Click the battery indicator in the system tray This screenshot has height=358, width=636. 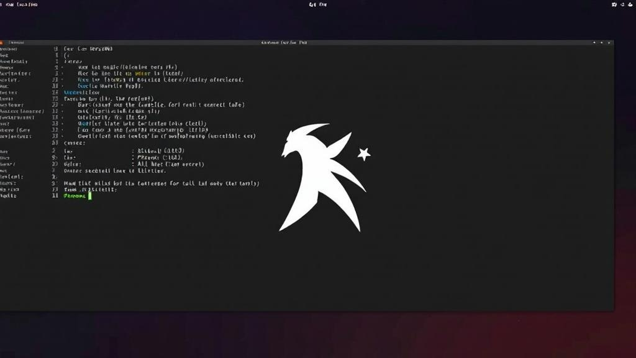[x=630, y=5]
